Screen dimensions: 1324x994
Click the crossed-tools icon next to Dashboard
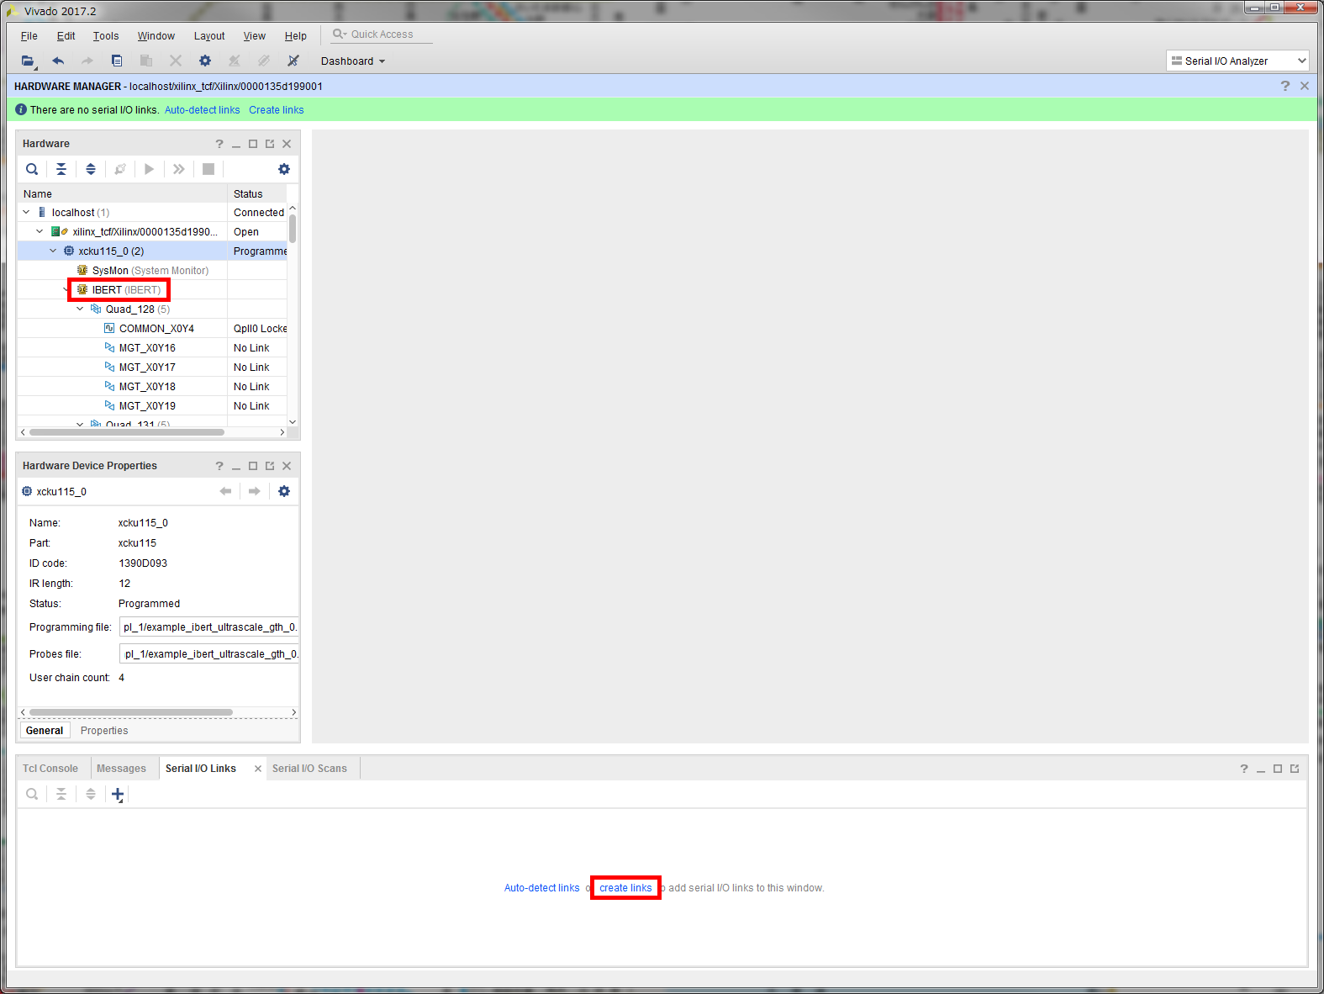tap(293, 61)
